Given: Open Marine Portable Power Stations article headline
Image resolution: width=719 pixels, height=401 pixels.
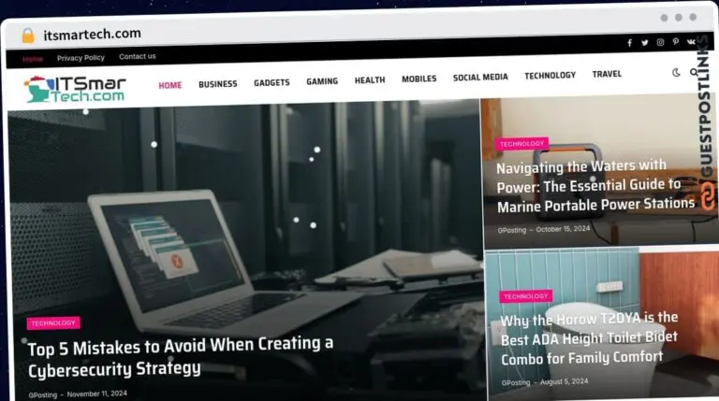Looking at the screenshot, I should click(x=595, y=186).
